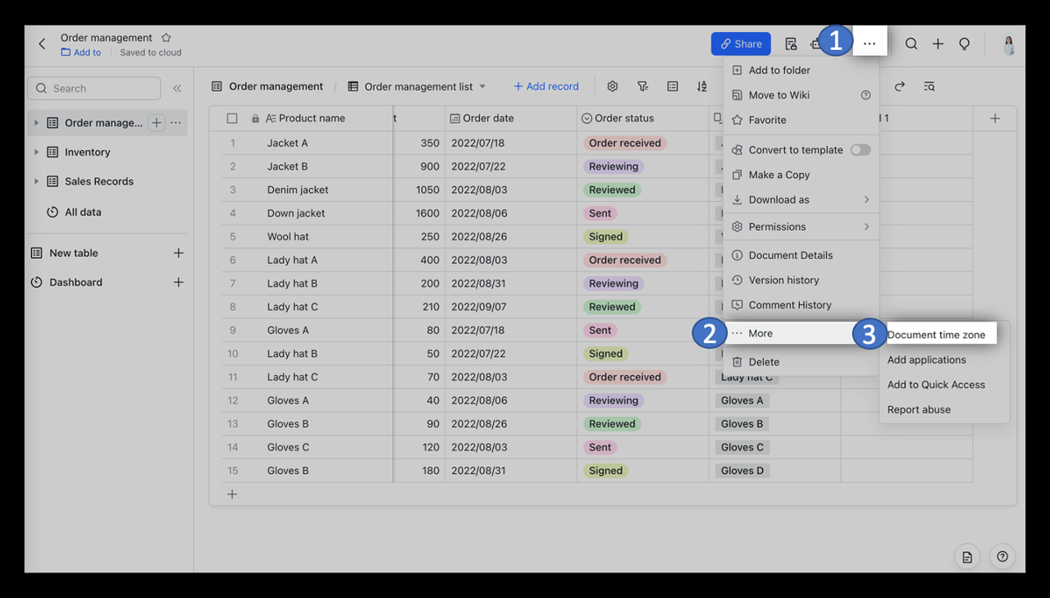The width and height of the screenshot is (1050, 598).
Task: Star the Order management document title
Action: [167, 38]
